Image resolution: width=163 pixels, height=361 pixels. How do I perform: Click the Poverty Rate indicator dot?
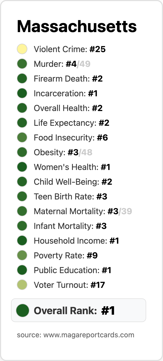coord(22,255)
